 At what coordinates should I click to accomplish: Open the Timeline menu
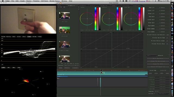click(x=36, y=1)
